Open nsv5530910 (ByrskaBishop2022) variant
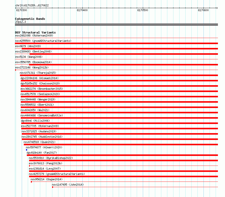 (51, 158)
